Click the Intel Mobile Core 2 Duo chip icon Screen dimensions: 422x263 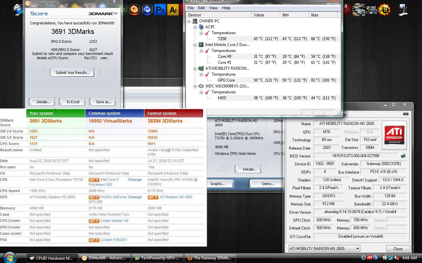coord(201,44)
